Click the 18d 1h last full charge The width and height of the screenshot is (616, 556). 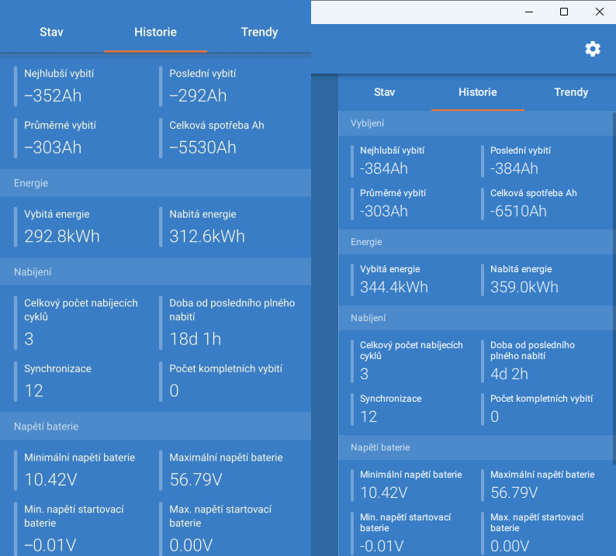coord(195,339)
